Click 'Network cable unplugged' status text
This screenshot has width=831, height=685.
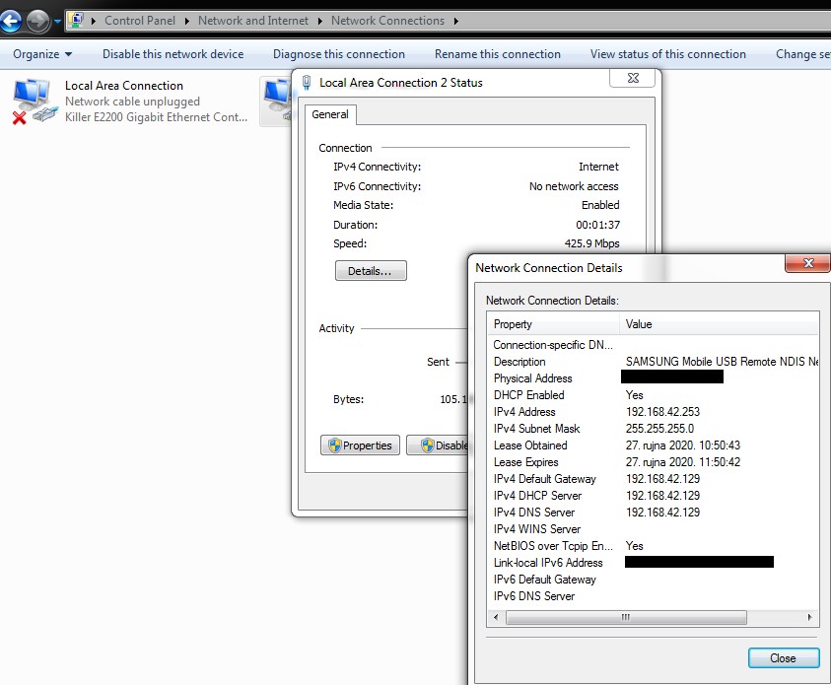pos(132,102)
